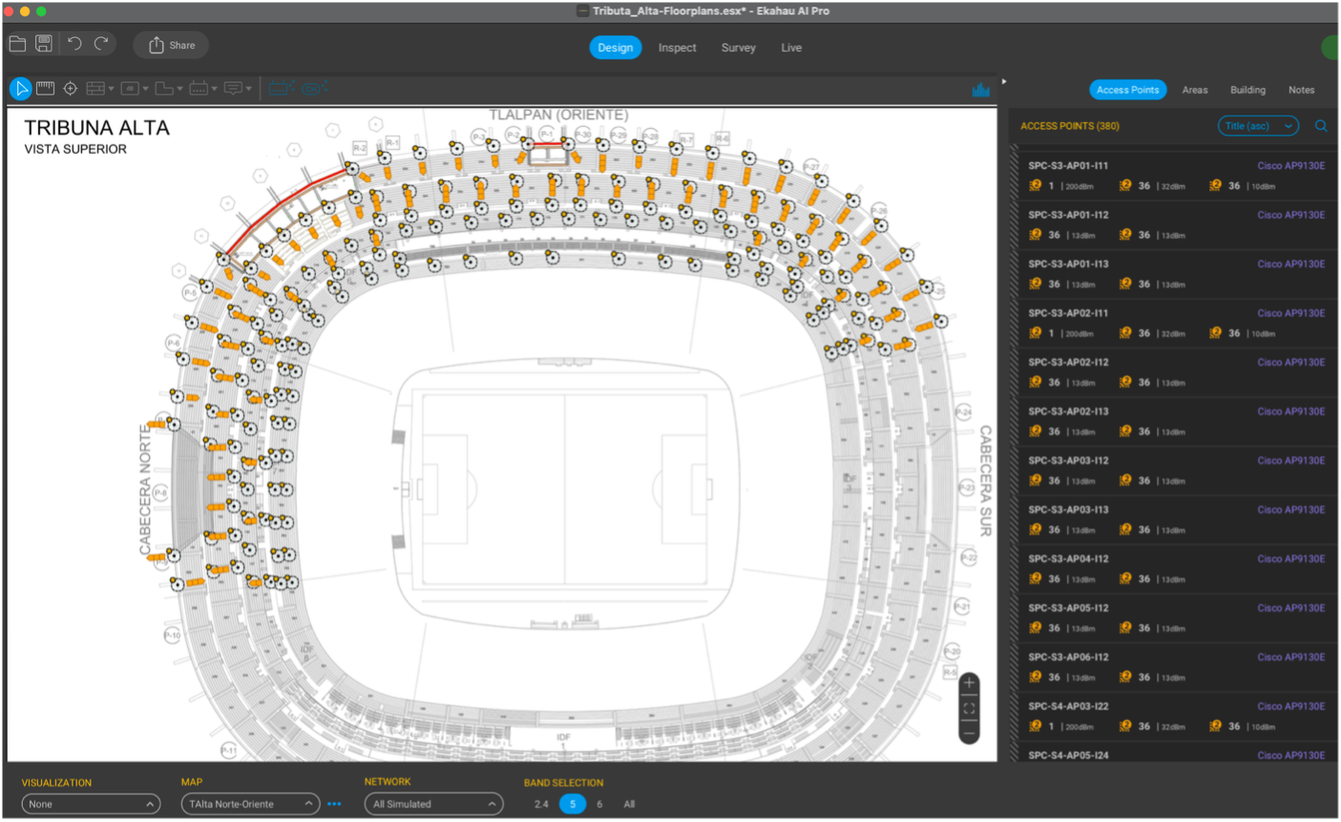Open the Title (asc) sort dropdown
Screen dimensions: 1341x822
pyautogui.click(x=1258, y=126)
